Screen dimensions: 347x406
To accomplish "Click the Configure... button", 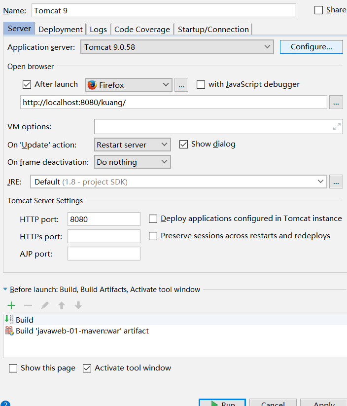I will pyautogui.click(x=312, y=47).
